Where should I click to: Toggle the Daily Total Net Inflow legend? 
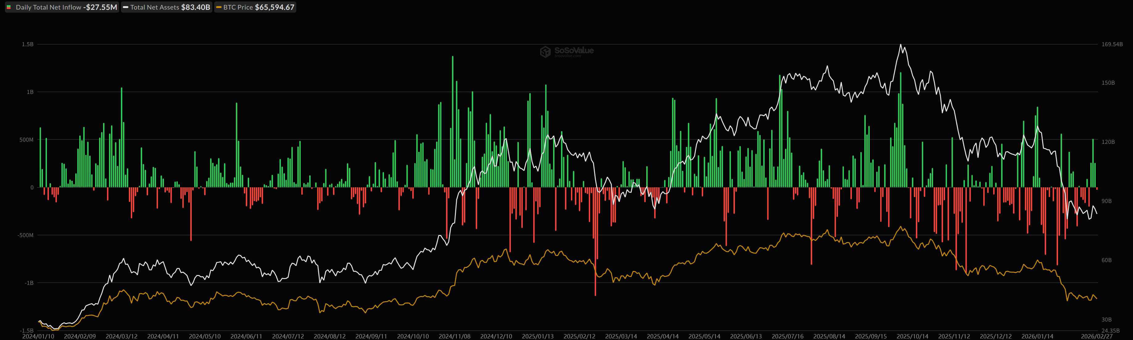tap(48, 7)
